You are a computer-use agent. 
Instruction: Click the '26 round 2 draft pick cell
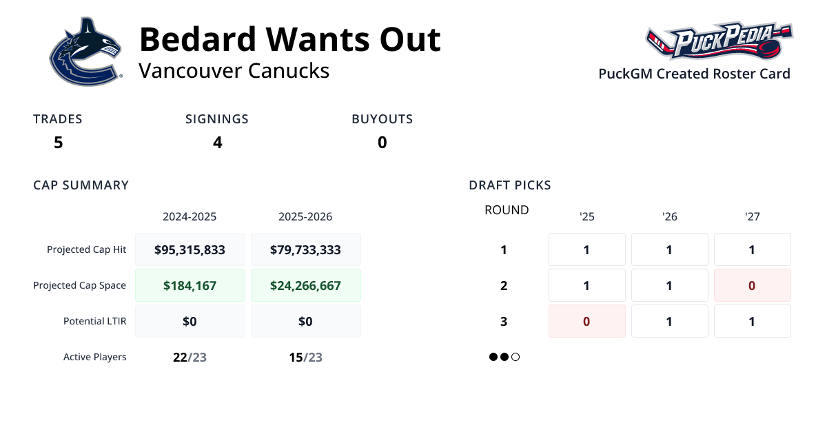(669, 285)
